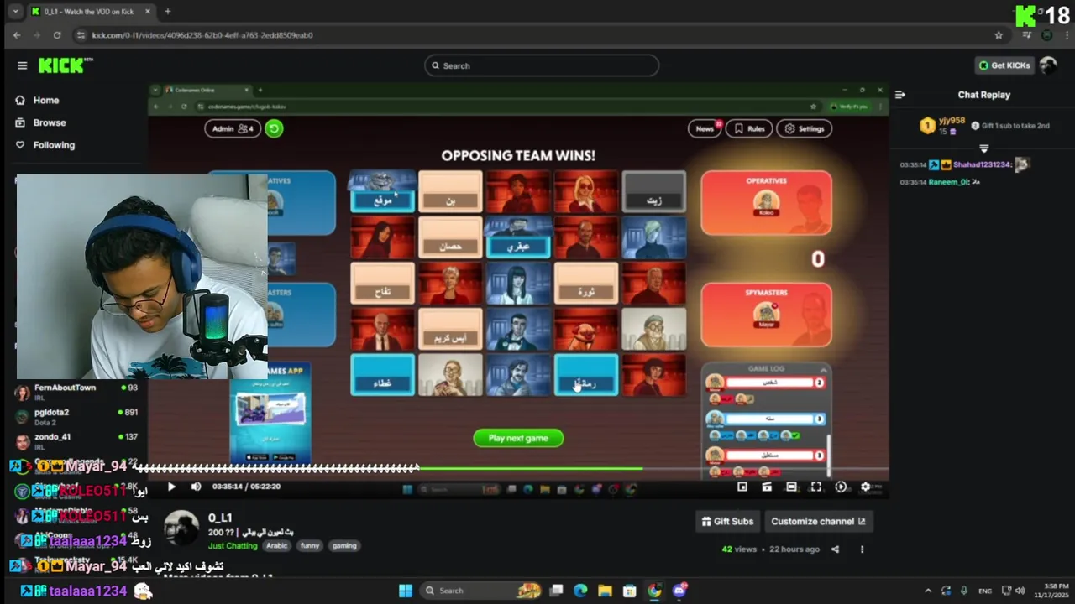The width and height of the screenshot is (1075, 604).
Task: Click the red team Operatives card
Action: pyautogui.click(x=766, y=203)
